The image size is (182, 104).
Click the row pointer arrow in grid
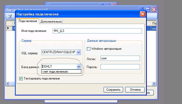(8, 28)
